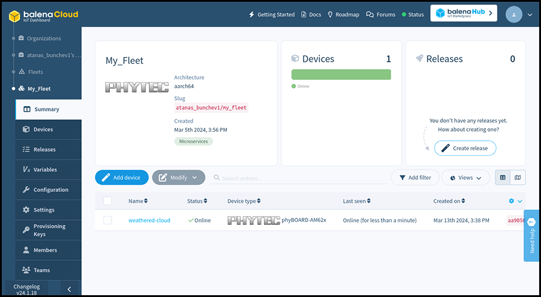The height and width of the screenshot is (297, 541).
Task: Click Create release button
Action: click(465, 148)
